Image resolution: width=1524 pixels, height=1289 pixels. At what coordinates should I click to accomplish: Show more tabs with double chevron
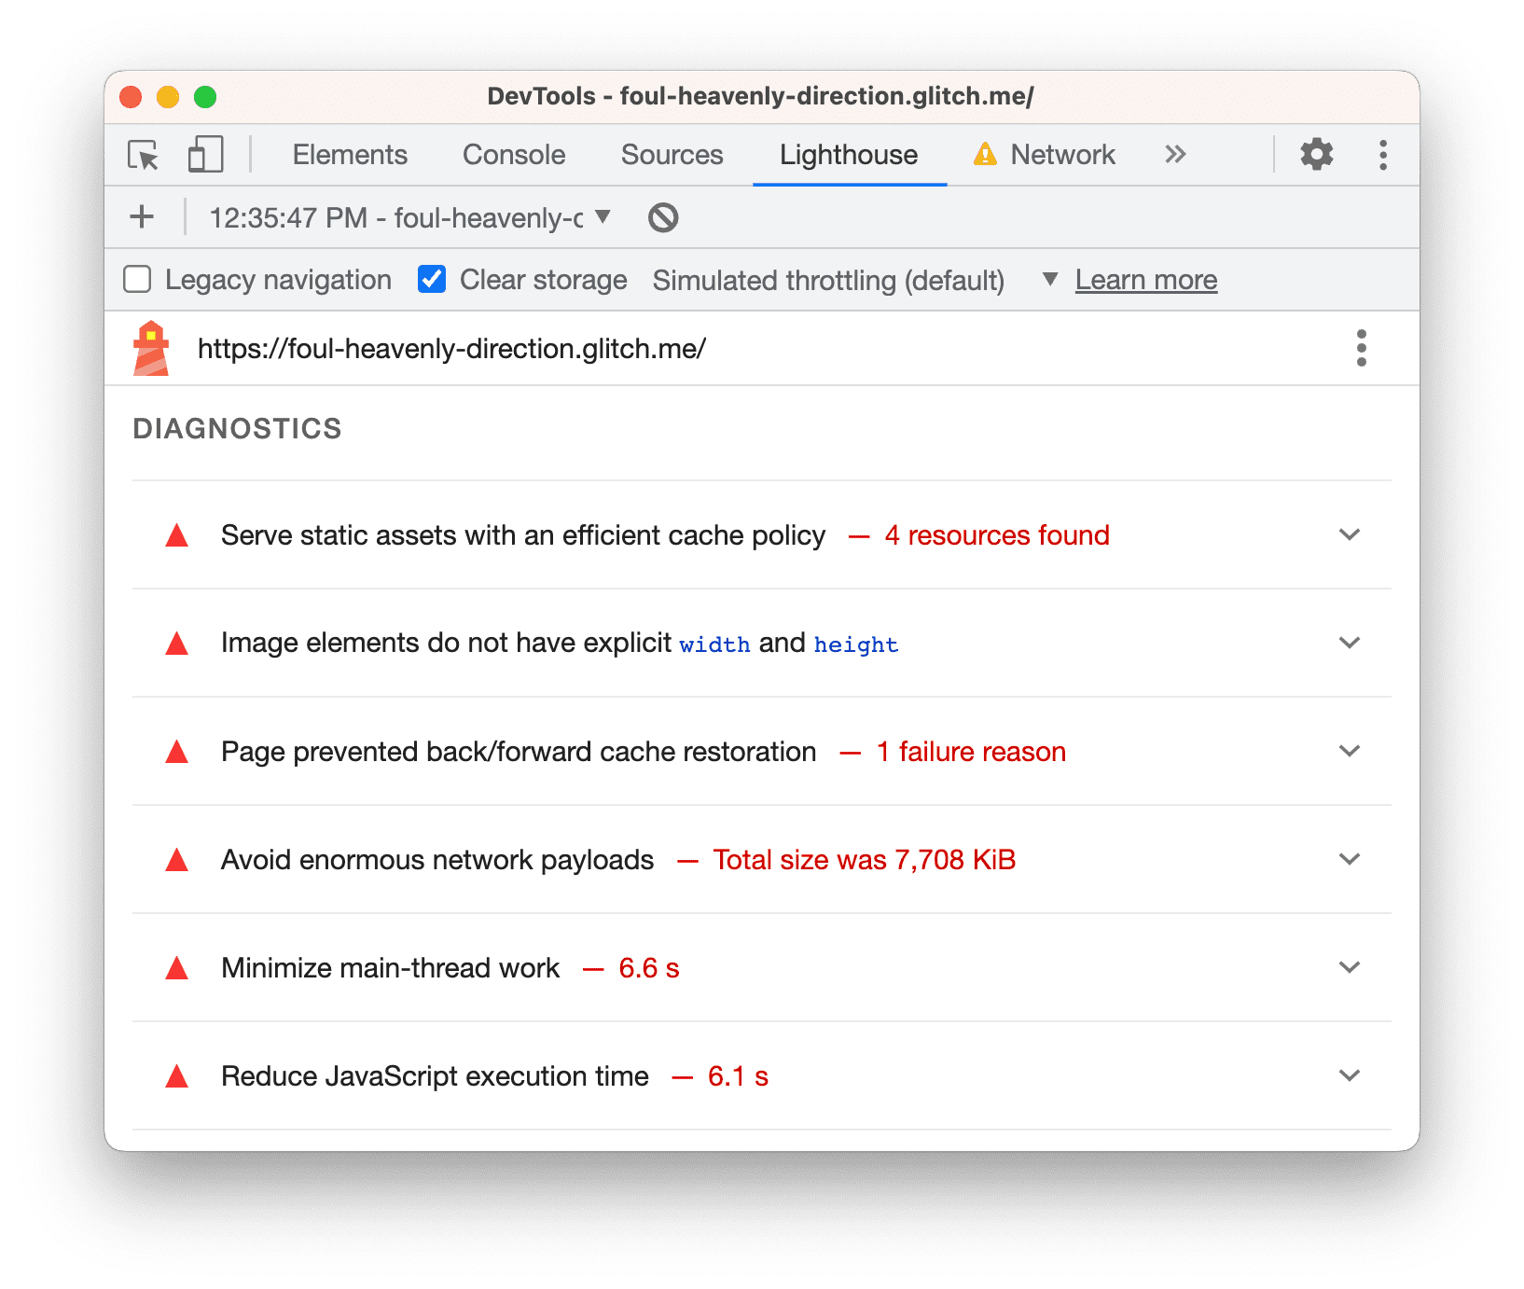[x=1175, y=155]
